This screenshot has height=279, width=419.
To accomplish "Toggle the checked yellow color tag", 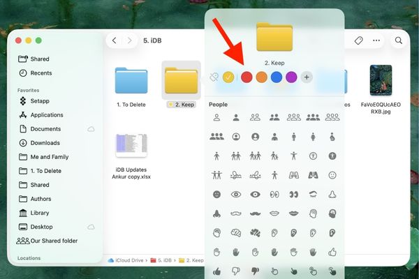I will click(228, 77).
